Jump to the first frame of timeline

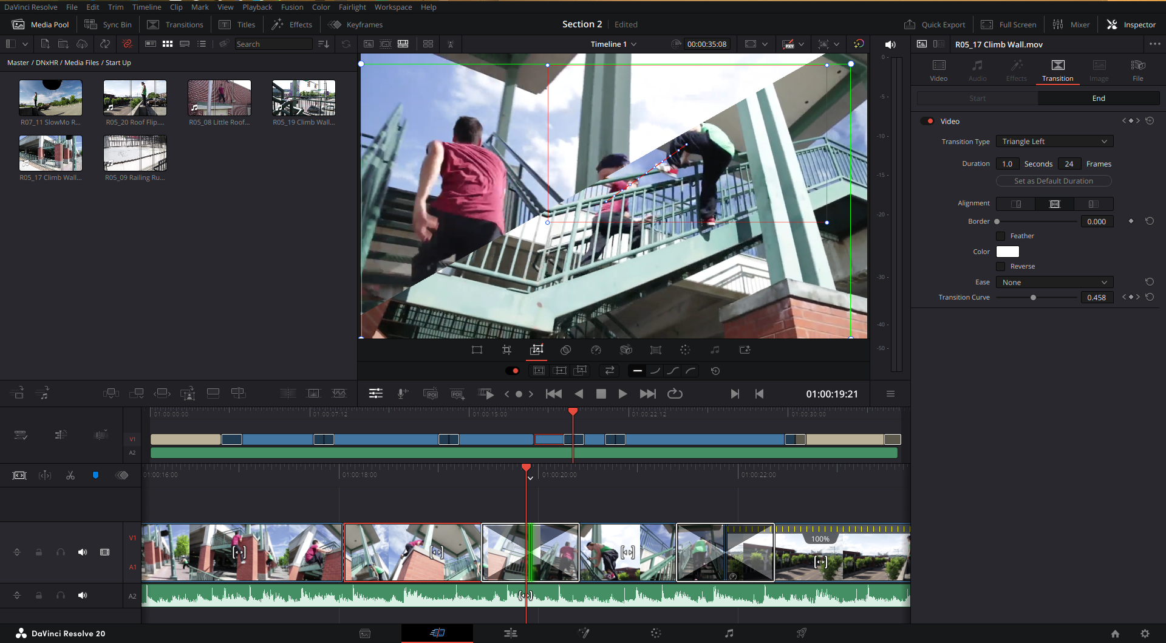pos(553,394)
